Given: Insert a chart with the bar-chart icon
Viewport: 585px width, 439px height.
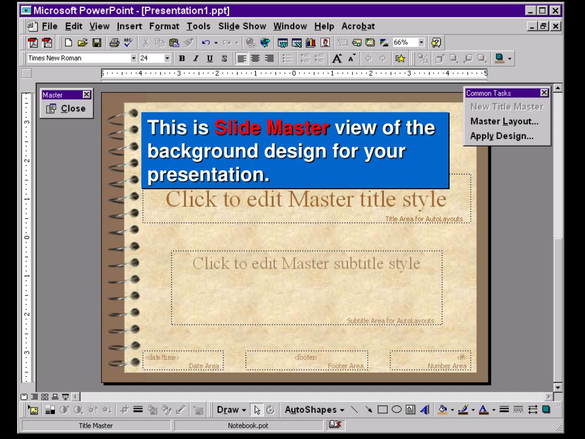Looking at the screenshot, I should click(x=310, y=42).
